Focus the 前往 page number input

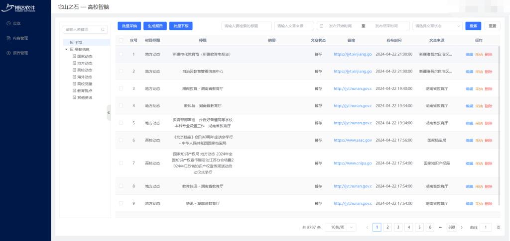pyautogui.click(x=486, y=228)
